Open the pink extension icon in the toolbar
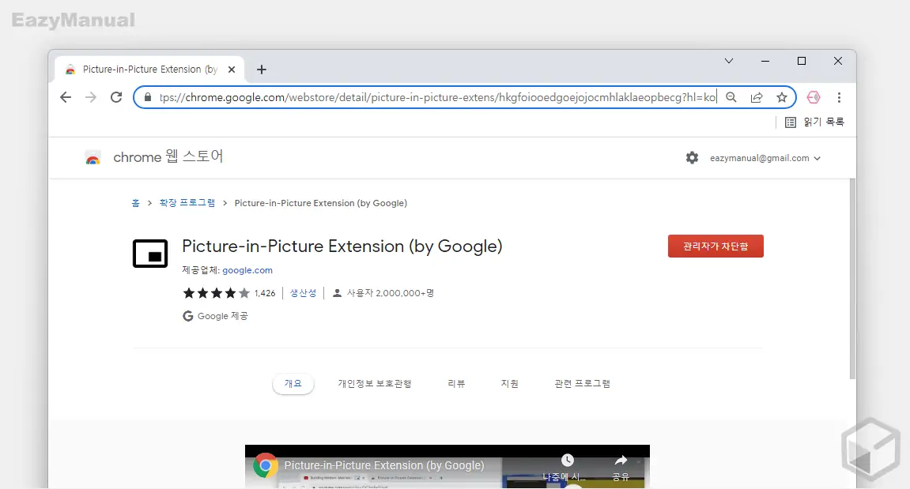 (813, 97)
